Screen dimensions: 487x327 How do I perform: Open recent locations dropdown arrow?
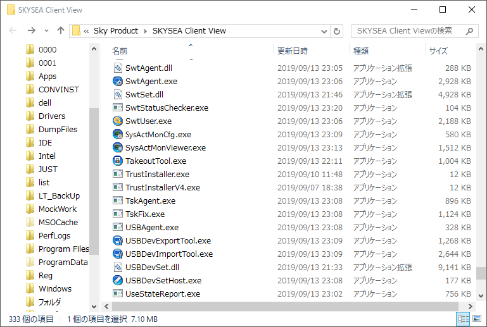(46, 30)
